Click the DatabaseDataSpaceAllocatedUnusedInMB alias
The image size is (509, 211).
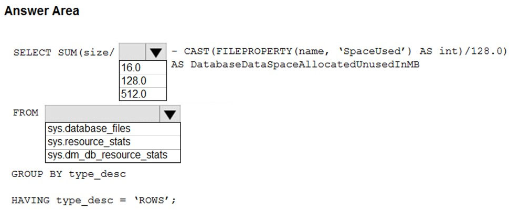[x=305, y=64]
